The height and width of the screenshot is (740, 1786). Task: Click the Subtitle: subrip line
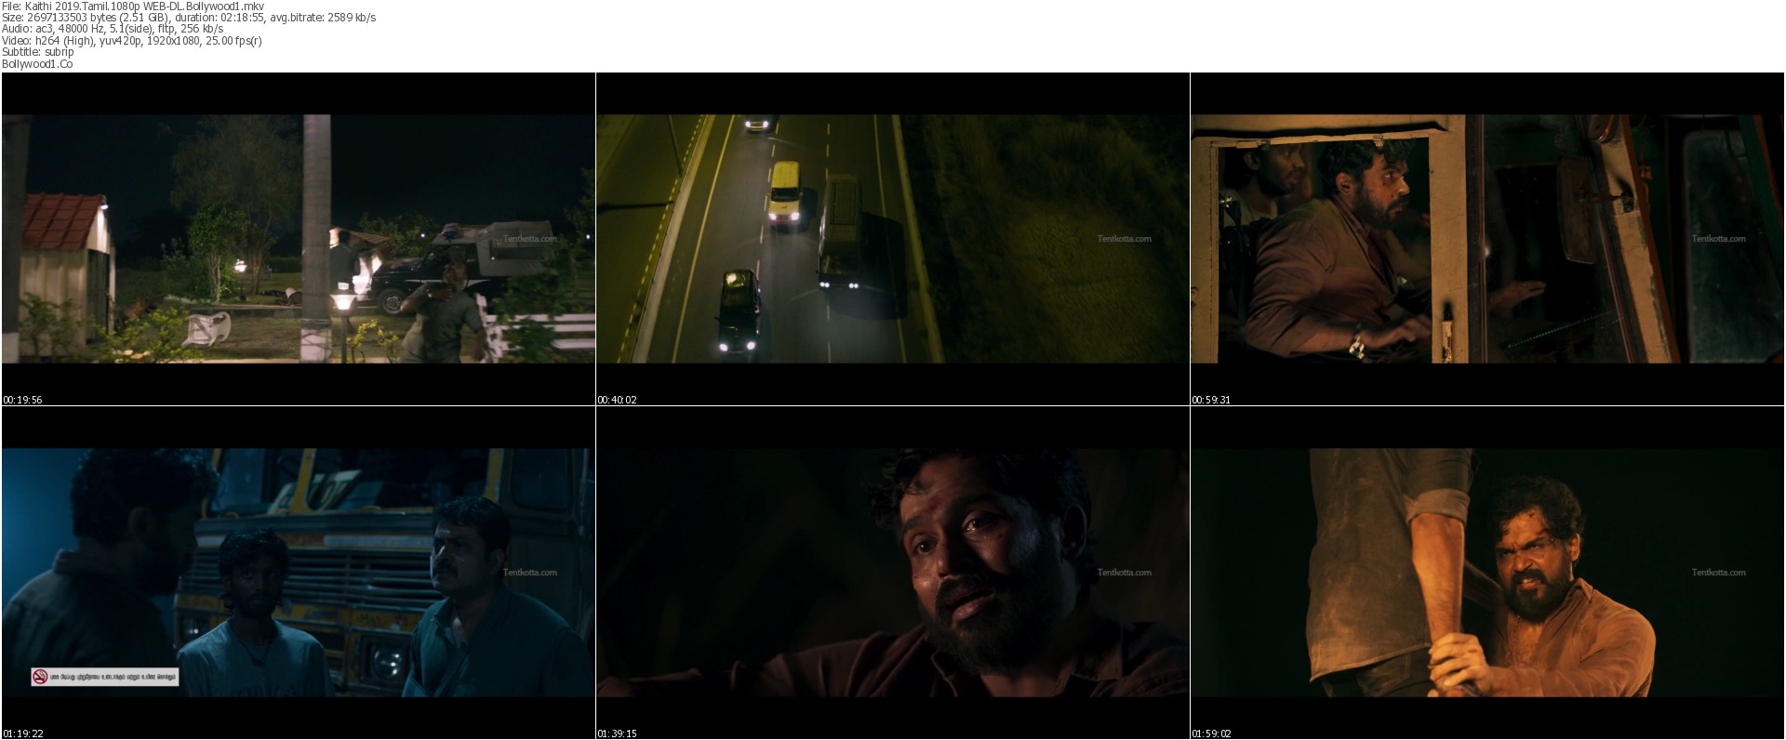click(37, 52)
